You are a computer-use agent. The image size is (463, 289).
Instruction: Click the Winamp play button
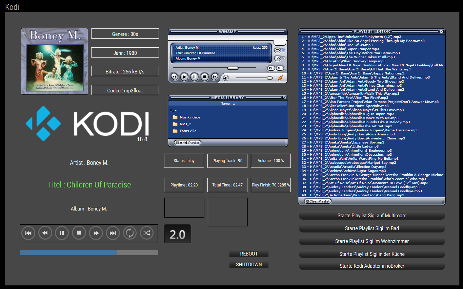(184, 77)
